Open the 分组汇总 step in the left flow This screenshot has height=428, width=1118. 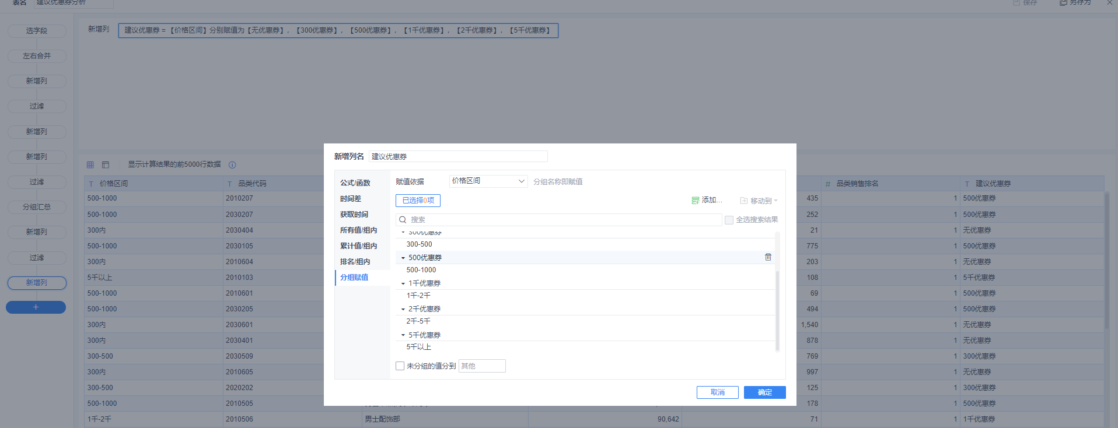coord(37,207)
